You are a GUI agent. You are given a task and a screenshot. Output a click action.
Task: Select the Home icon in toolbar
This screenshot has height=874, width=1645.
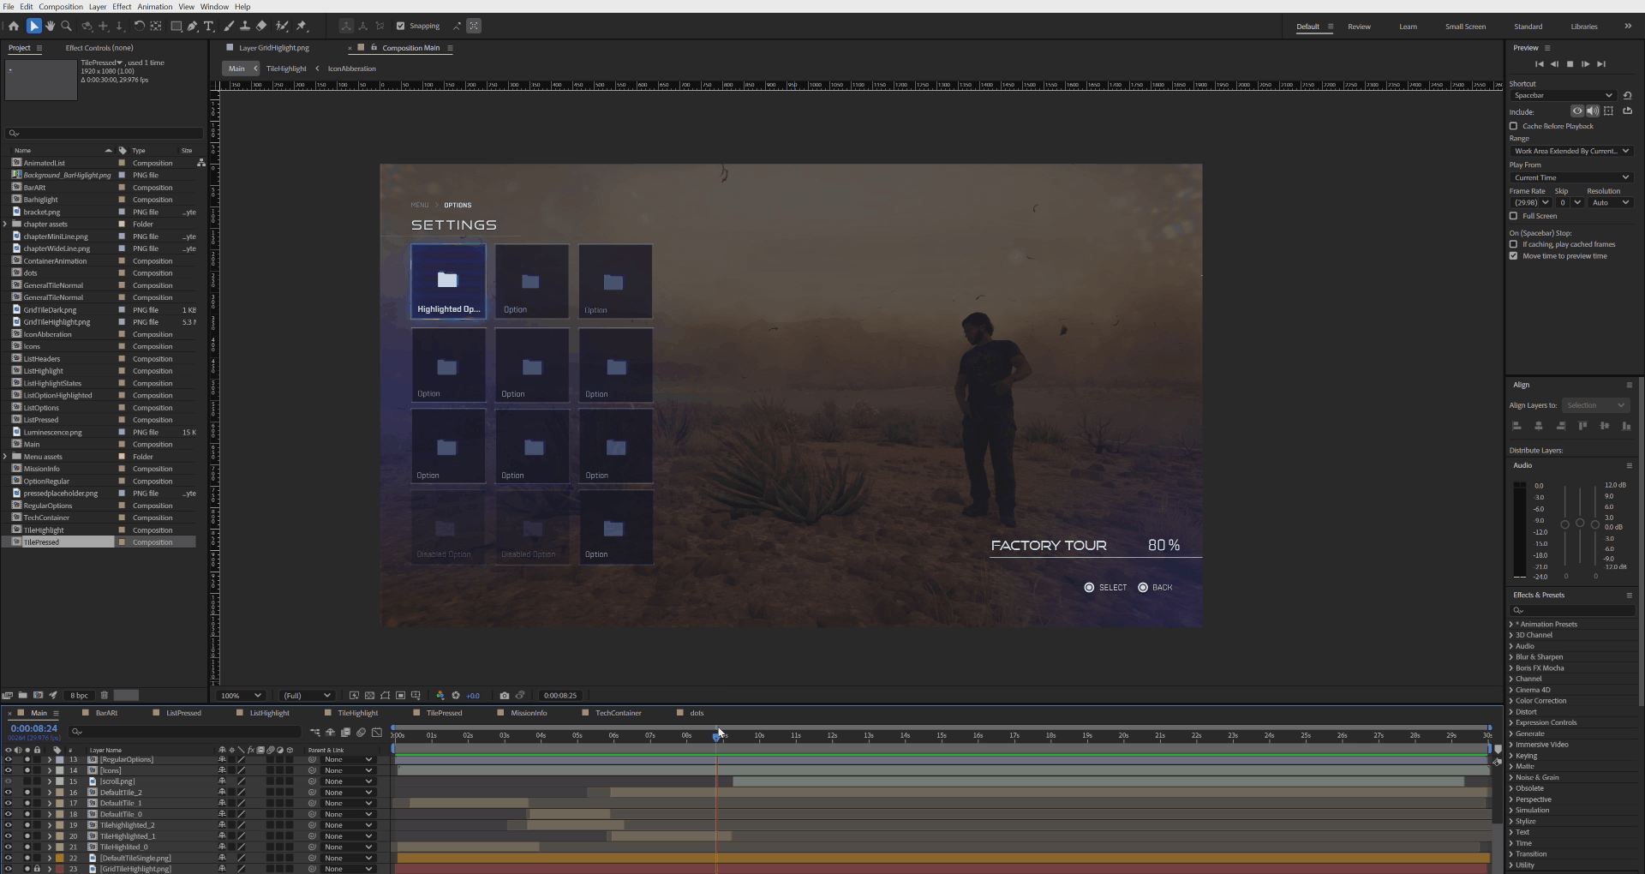tap(14, 26)
